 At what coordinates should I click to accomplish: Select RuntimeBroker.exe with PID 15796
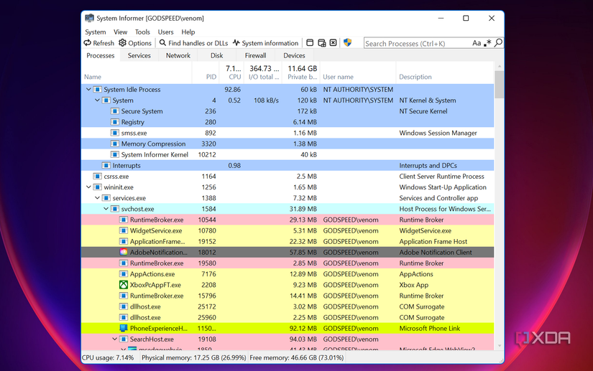tap(288, 296)
